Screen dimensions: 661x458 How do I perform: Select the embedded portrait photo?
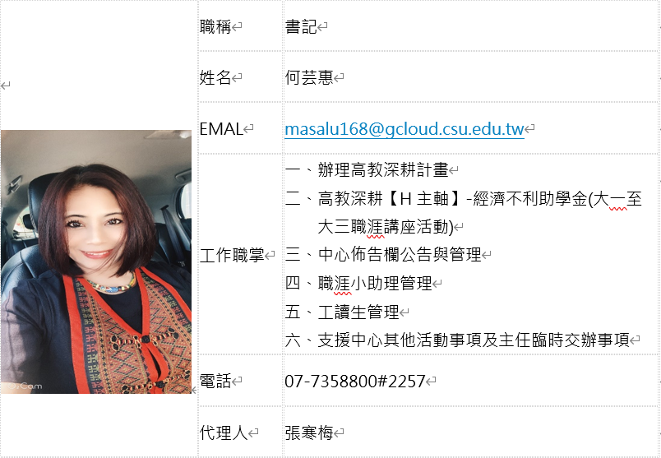96,262
